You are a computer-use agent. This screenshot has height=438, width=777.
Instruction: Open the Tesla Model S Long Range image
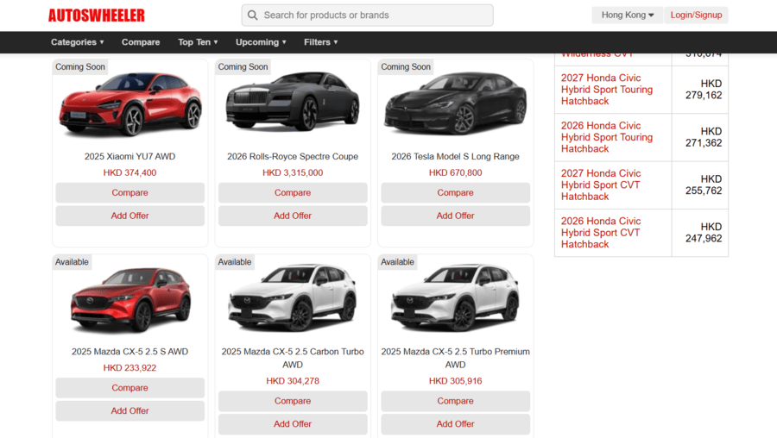click(455, 103)
